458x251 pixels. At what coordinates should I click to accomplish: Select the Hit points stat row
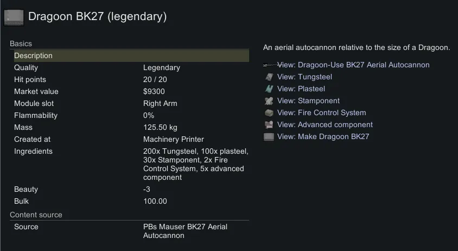point(131,80)
